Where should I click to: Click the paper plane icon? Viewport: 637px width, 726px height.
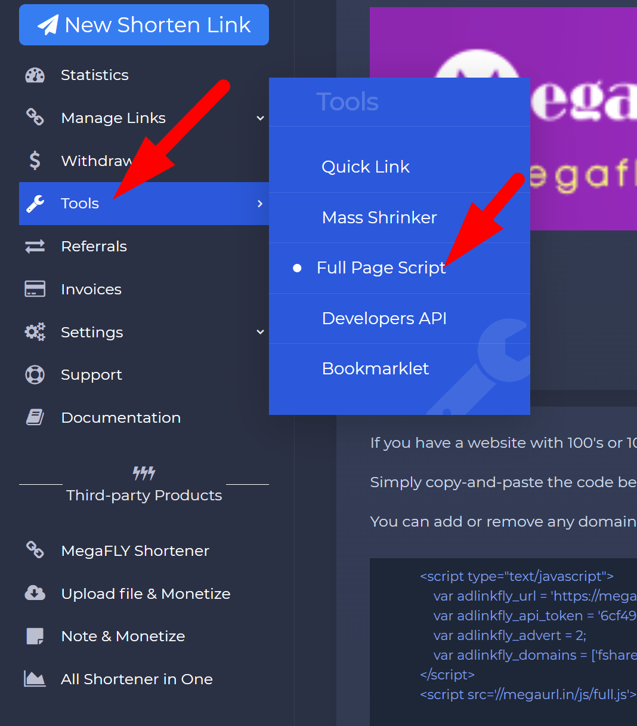point(48,25)
